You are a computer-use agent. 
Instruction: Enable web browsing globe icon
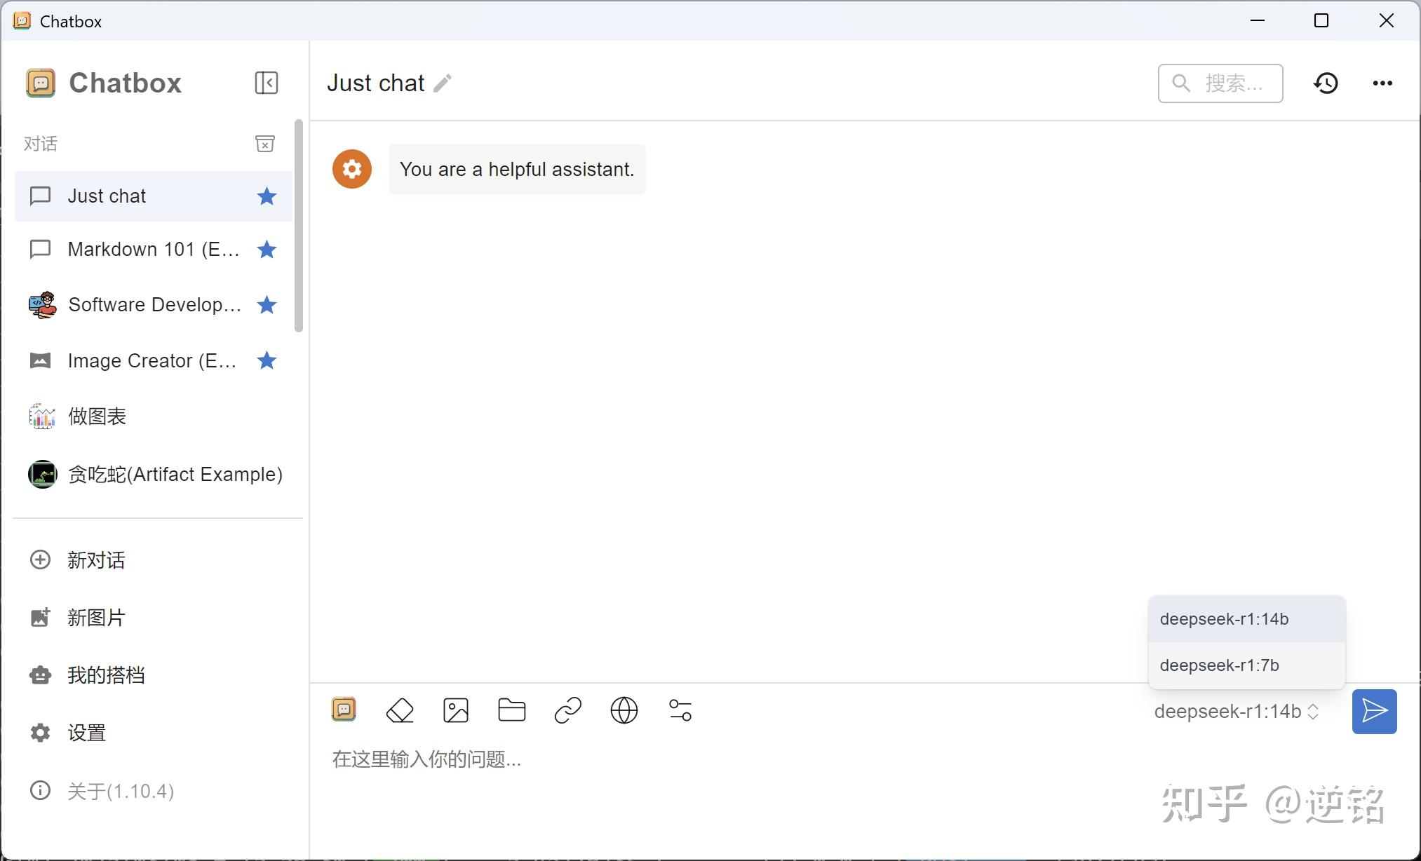624,710
